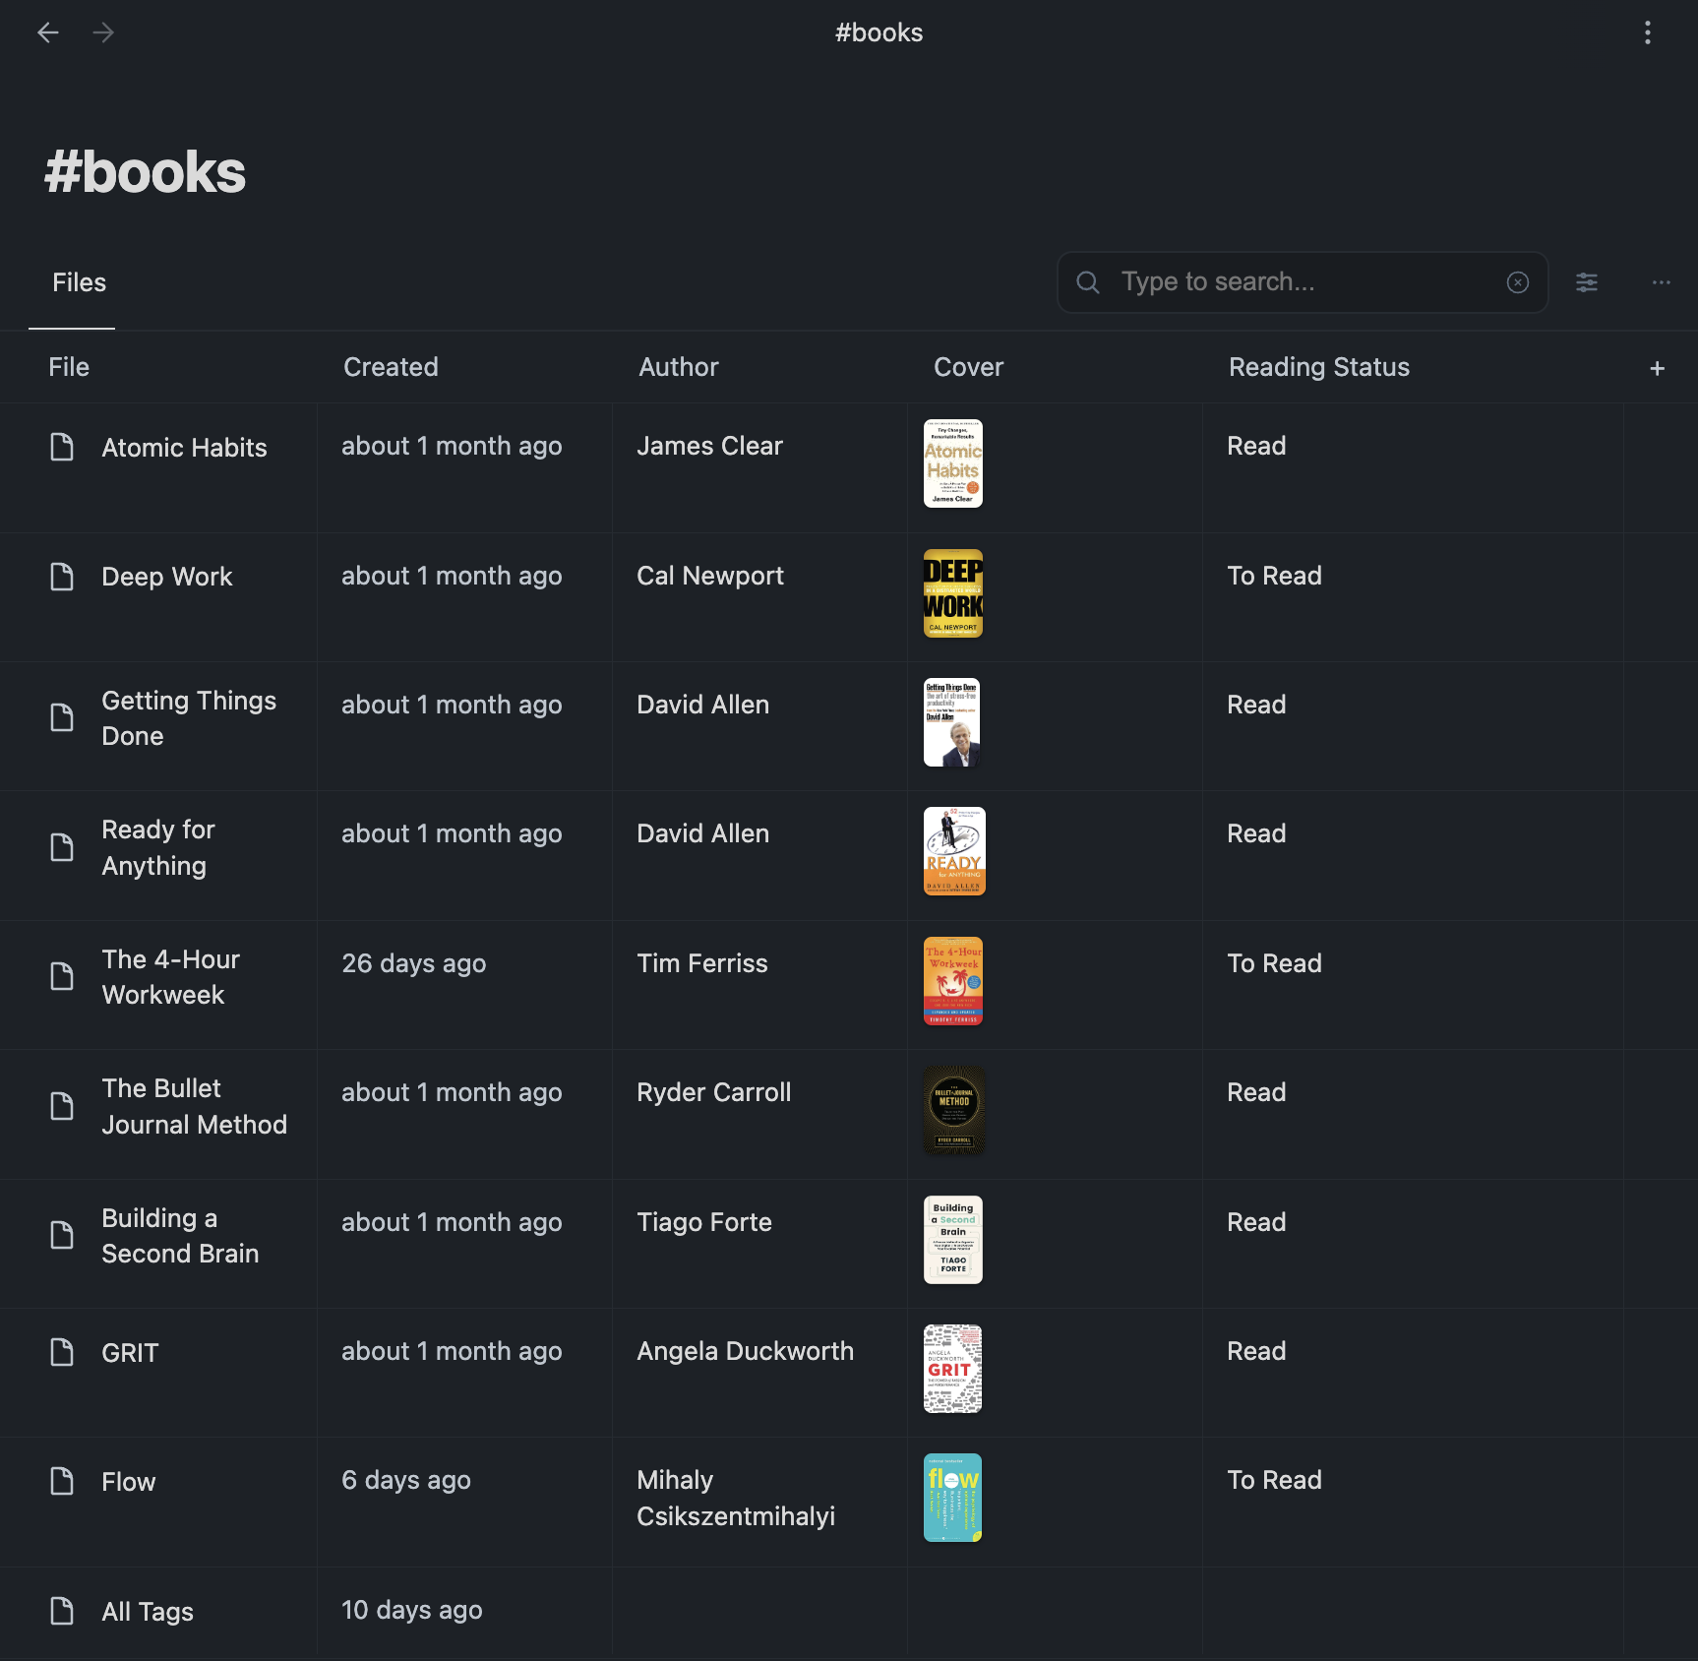The height and width of the screenshot is (1661, 1698).
Task: Click the #books title in the top bar
Action: pos(879,32)
